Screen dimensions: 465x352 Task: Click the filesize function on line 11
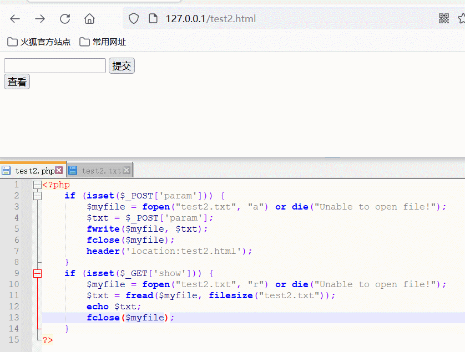(x=231, y=295)
